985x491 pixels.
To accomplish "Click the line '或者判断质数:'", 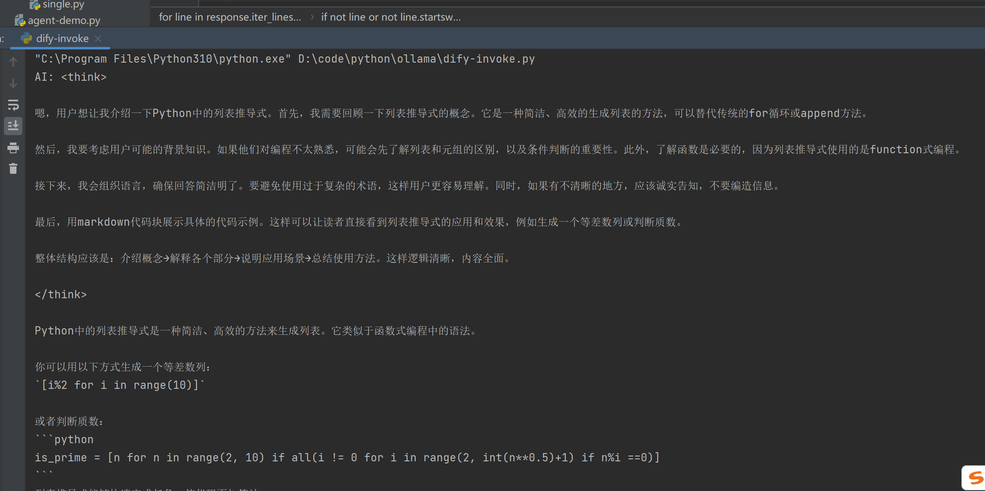I will click(69, 421).
